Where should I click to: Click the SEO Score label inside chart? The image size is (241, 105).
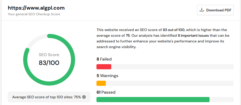pos(49,55)
